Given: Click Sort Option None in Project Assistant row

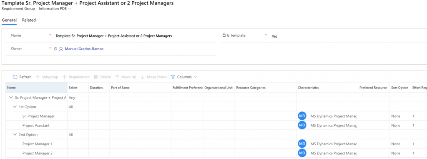Looking at the screenshot, I should [396, 125].
